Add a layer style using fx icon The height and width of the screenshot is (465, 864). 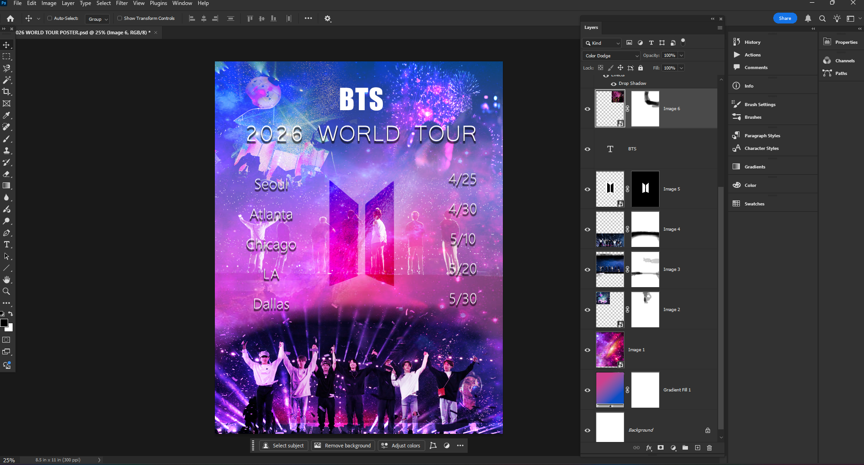click(x=649, y=448)
